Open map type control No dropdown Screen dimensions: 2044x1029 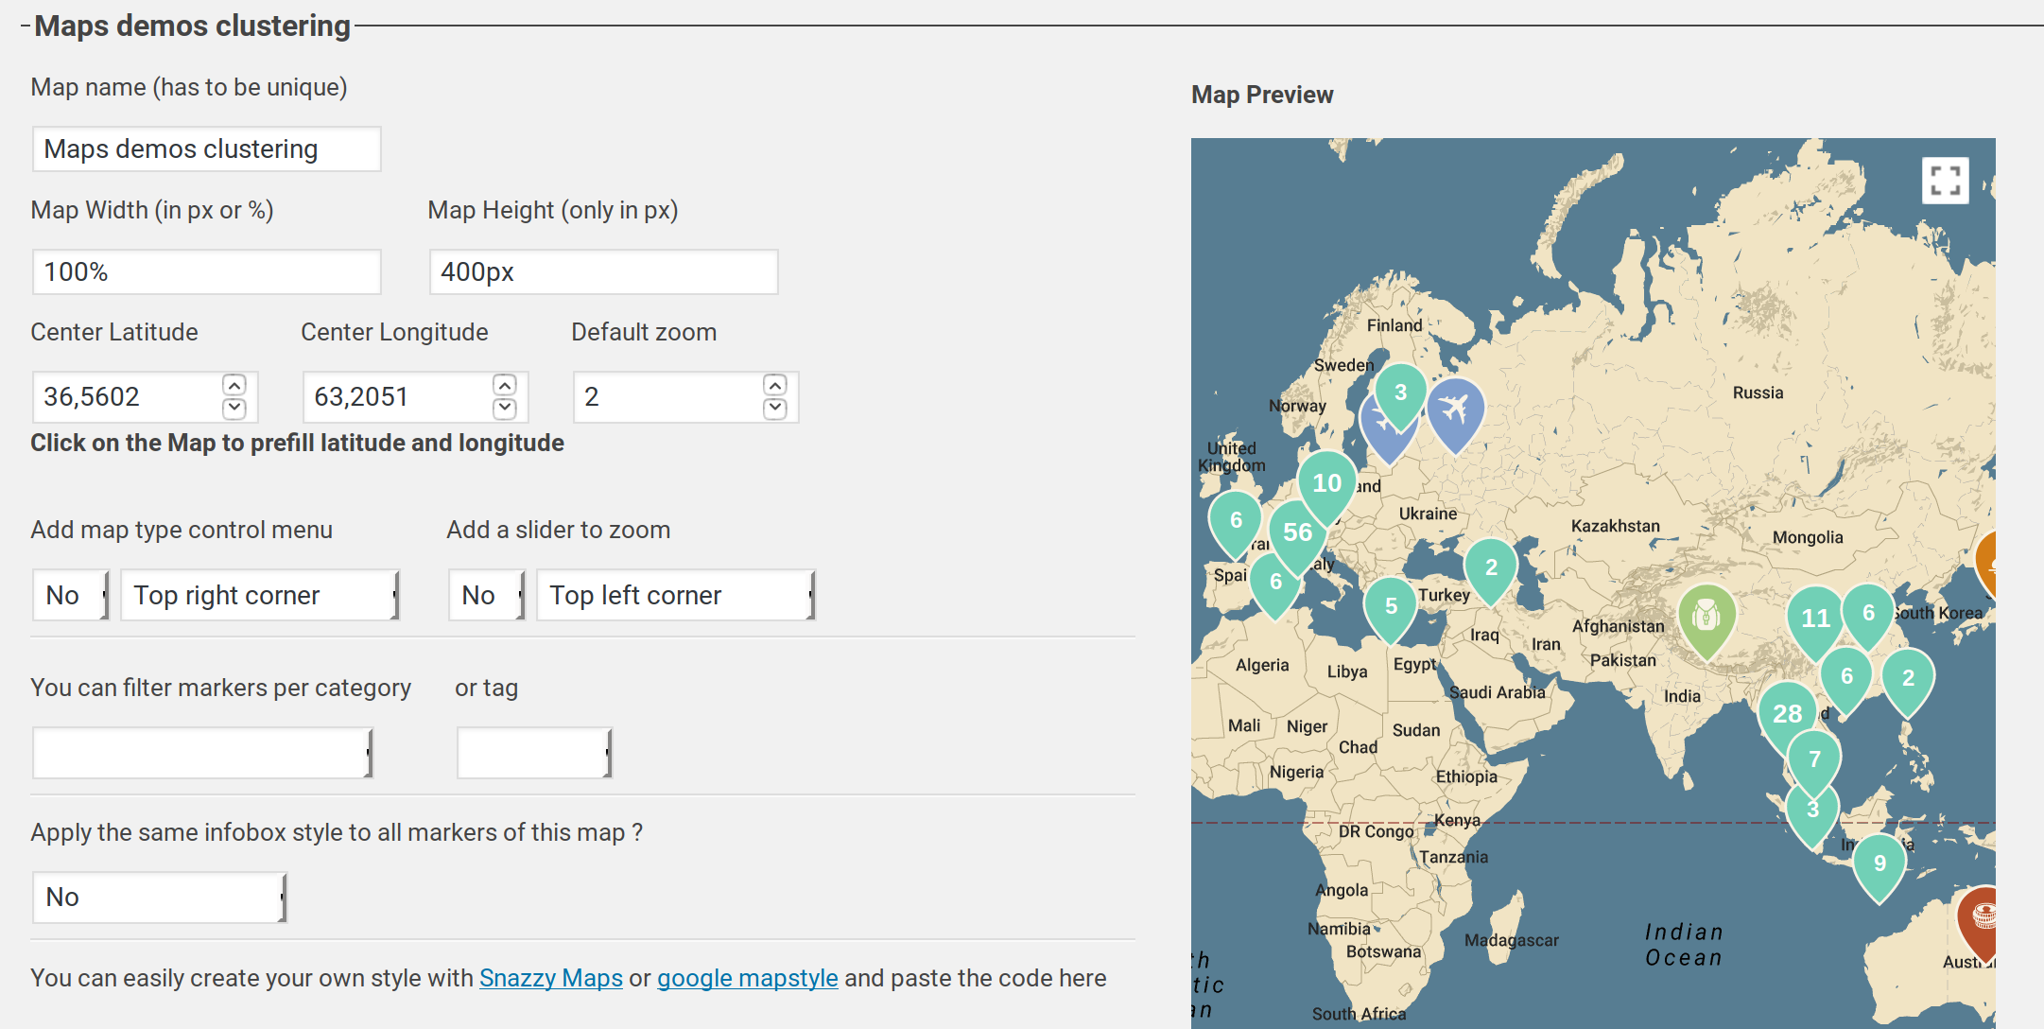pos(71,595)
